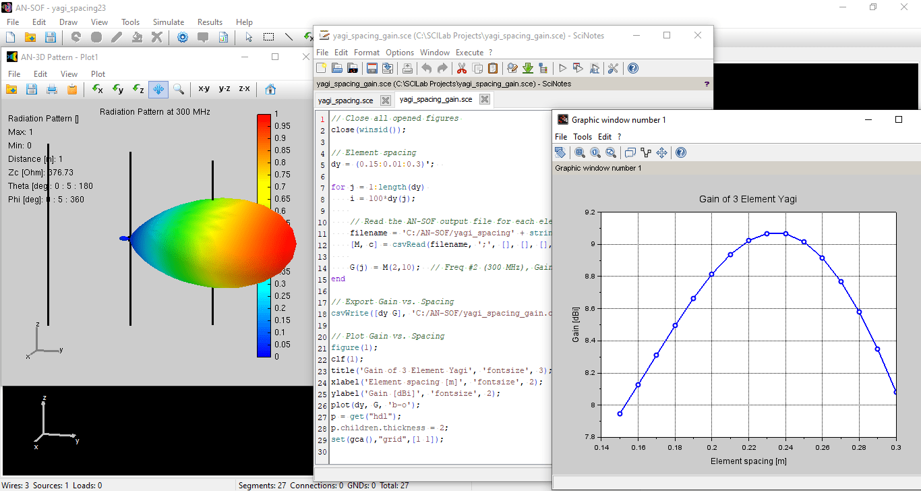Select the rotation tool in Graphic window 1
Screen dimensions: 921x491
click(x=560, y=152)
